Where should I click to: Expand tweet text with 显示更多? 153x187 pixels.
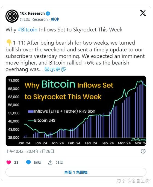pos(55,69)
